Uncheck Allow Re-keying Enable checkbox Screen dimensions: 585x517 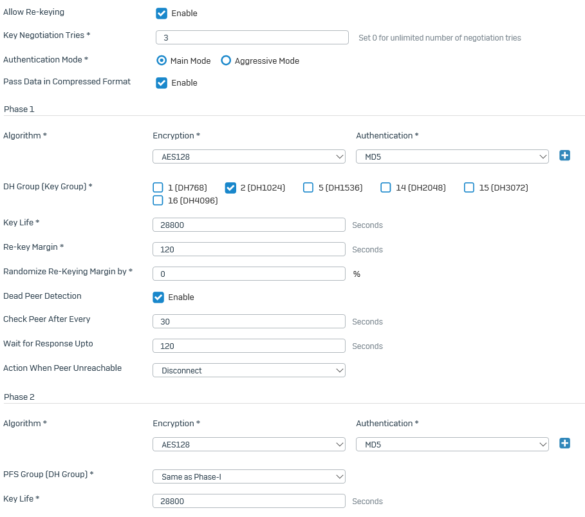click(162, 14)
